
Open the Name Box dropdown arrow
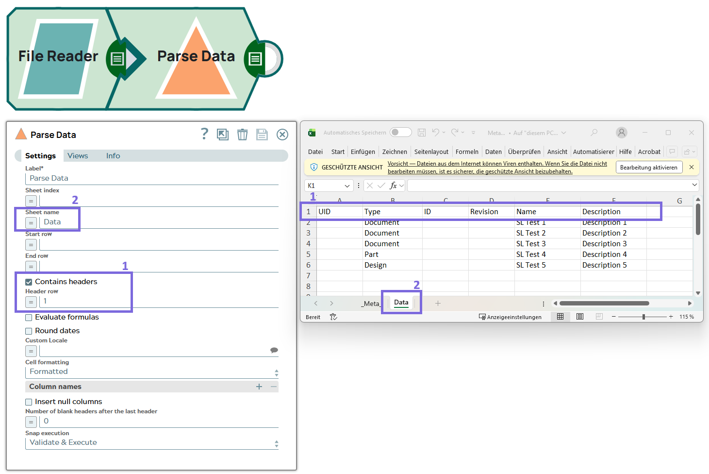347,186
